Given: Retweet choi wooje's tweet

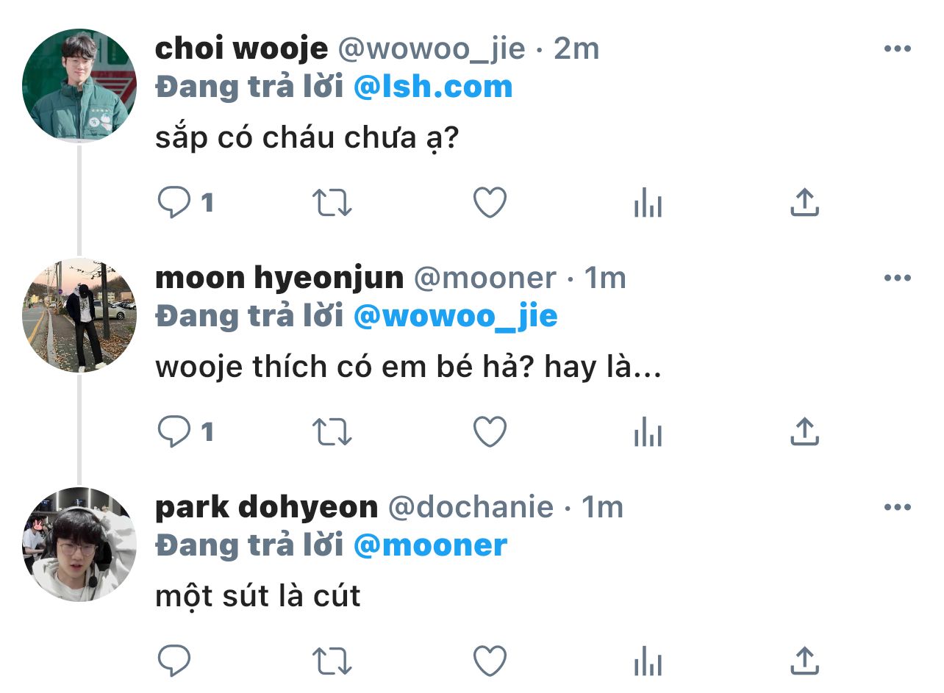Looking at the screenshot, I should pyautogui.click(x=332, y=203).
